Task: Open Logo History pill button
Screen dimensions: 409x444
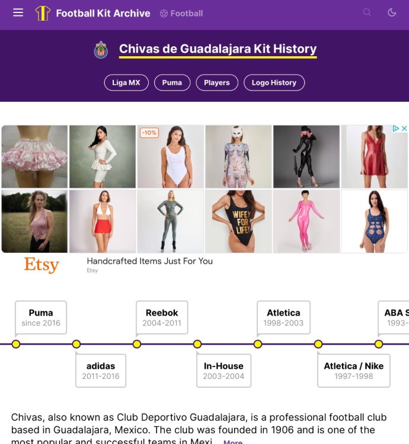Action: point(274,83)
